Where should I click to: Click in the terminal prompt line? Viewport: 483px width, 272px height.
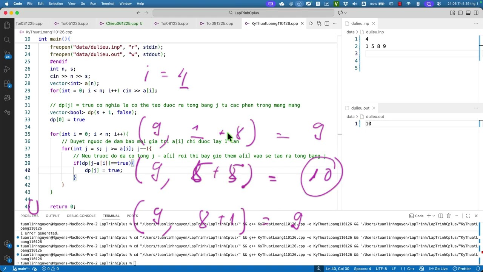[249, 263]
